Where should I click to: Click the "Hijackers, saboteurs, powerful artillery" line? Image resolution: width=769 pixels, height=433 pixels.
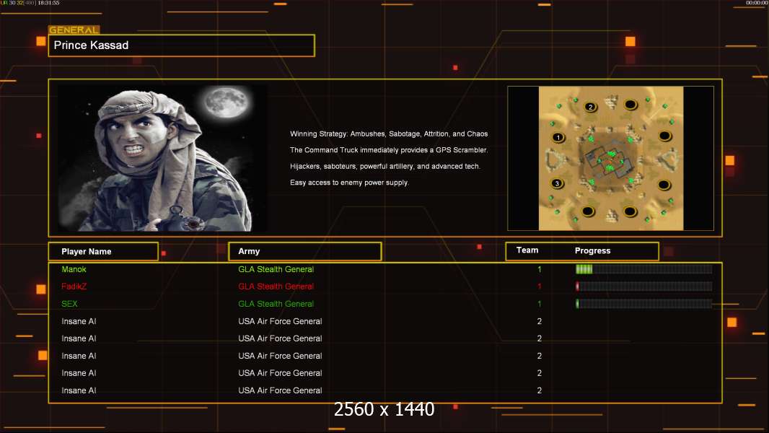click(x=385, y=166)
